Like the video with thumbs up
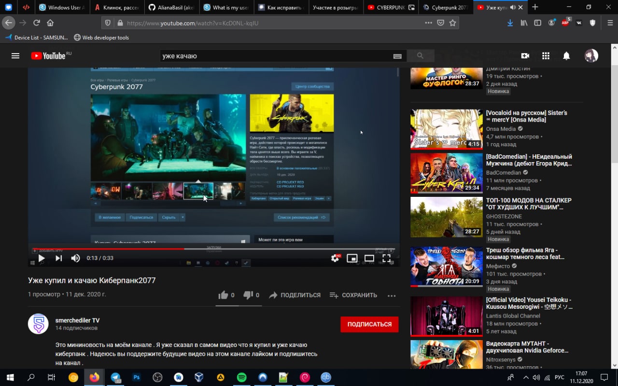 click(x=226, y=295)
